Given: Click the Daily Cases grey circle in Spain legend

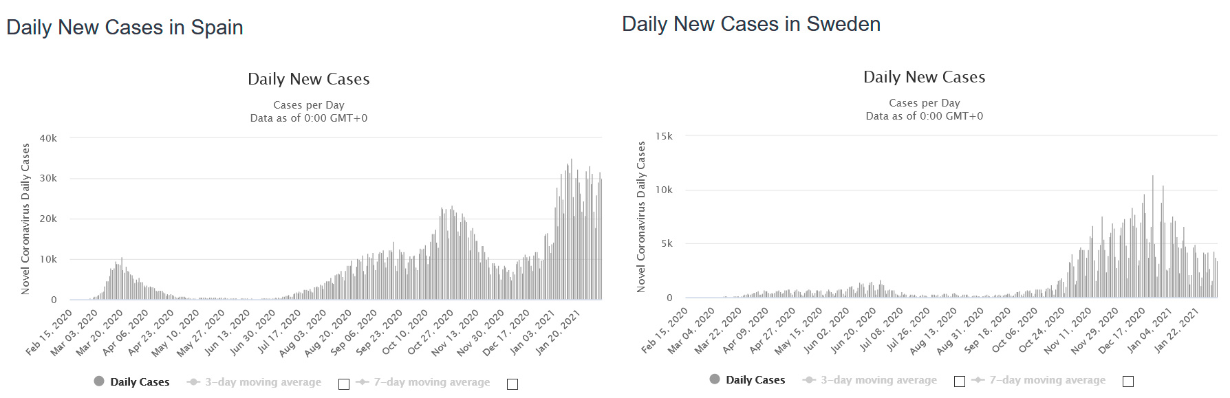Looking at the screenshot, I should pos(99,382).
